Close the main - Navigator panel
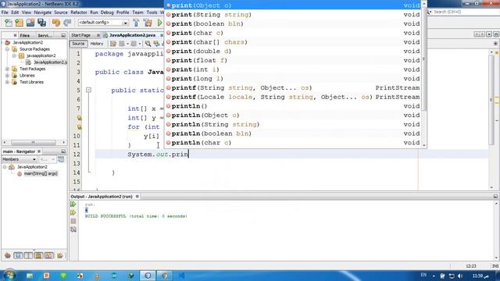The image size is (500, 281). tap(39, 151)
